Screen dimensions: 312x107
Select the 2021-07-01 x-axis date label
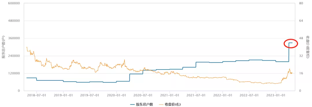click(196, 95)
